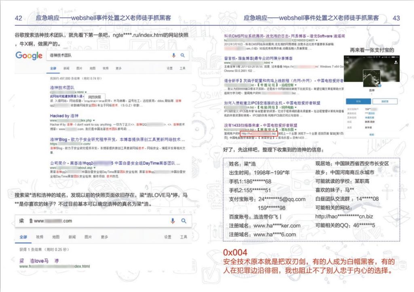Click microphone icon in top Google search bar

click(x=173, y=55)
